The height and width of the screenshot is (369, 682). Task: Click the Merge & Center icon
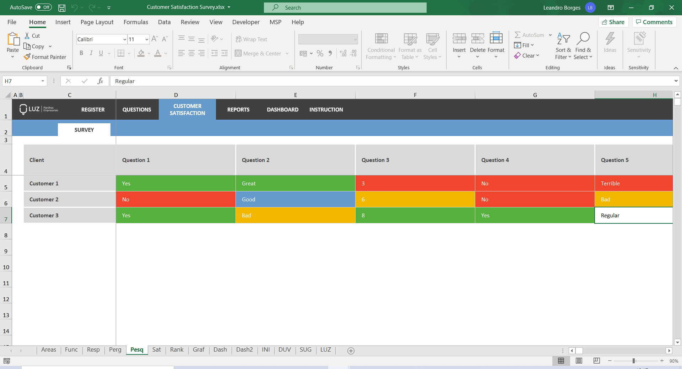(238, 53)
